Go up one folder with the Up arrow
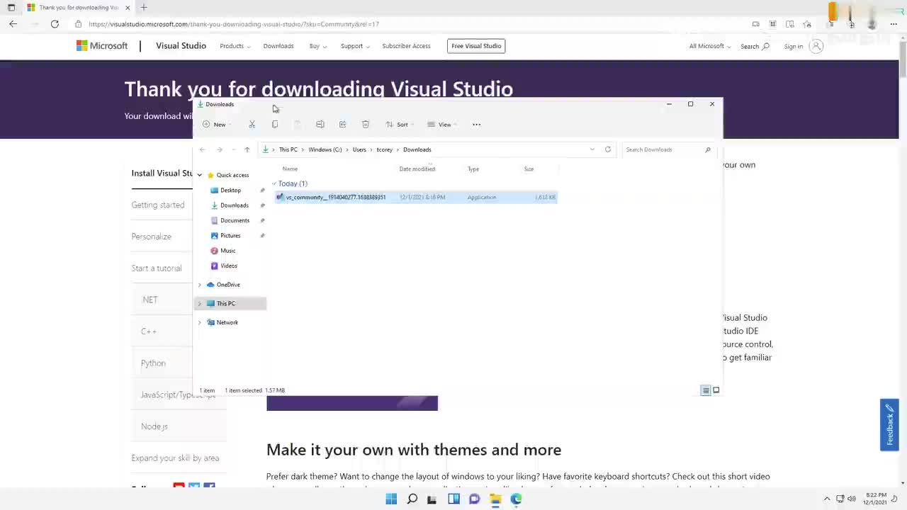Screen dimensions: 907x510 pyautogui.click(x=247, y=149)
